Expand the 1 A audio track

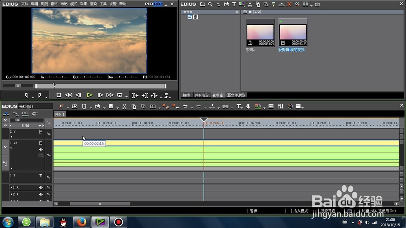click(x=12, y=187)
